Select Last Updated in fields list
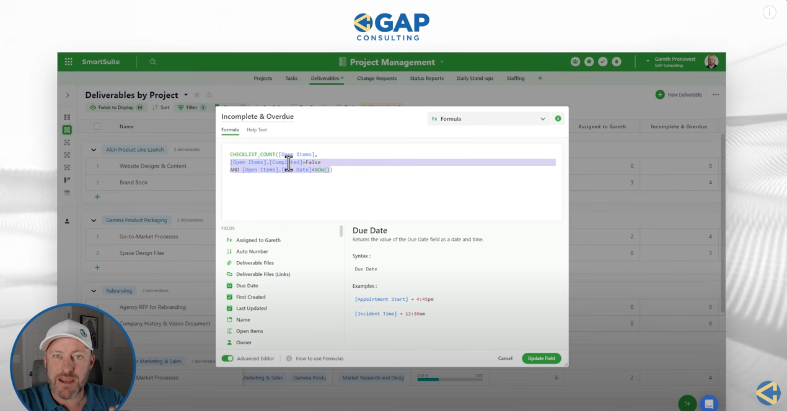 [x=251, y=308]
